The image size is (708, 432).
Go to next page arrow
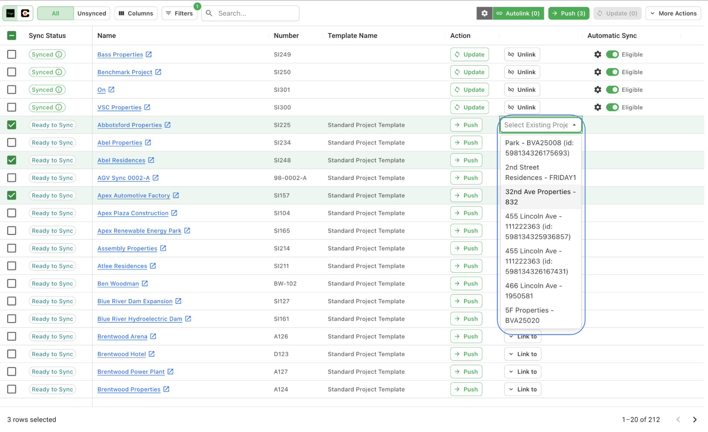coord(694,419)
